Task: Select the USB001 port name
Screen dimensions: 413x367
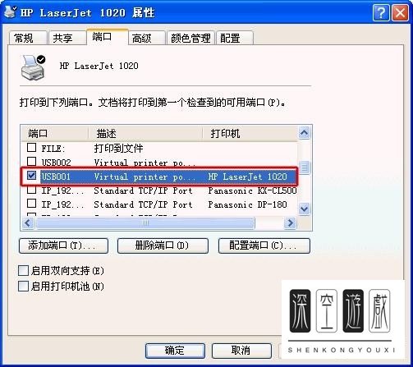Action: coord(56,177)
